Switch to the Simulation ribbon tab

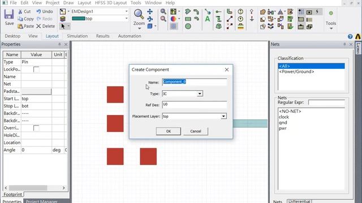point(77,36)
